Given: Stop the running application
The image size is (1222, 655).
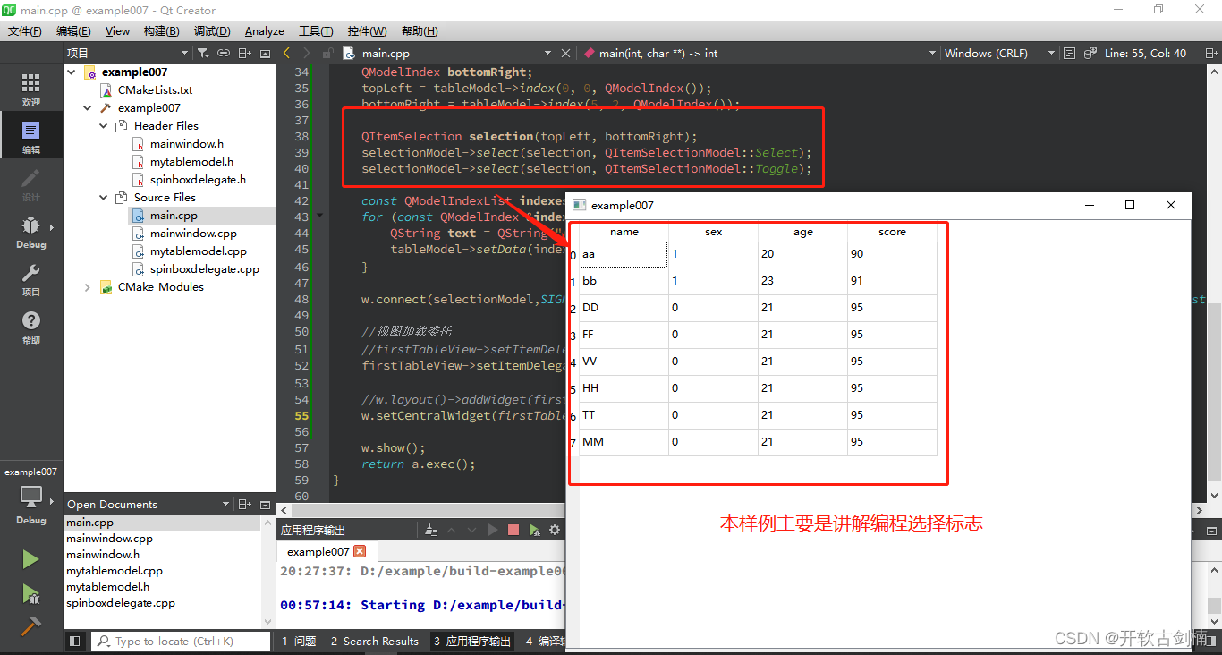Looking at the screenshot, I should tap(513, 530).
